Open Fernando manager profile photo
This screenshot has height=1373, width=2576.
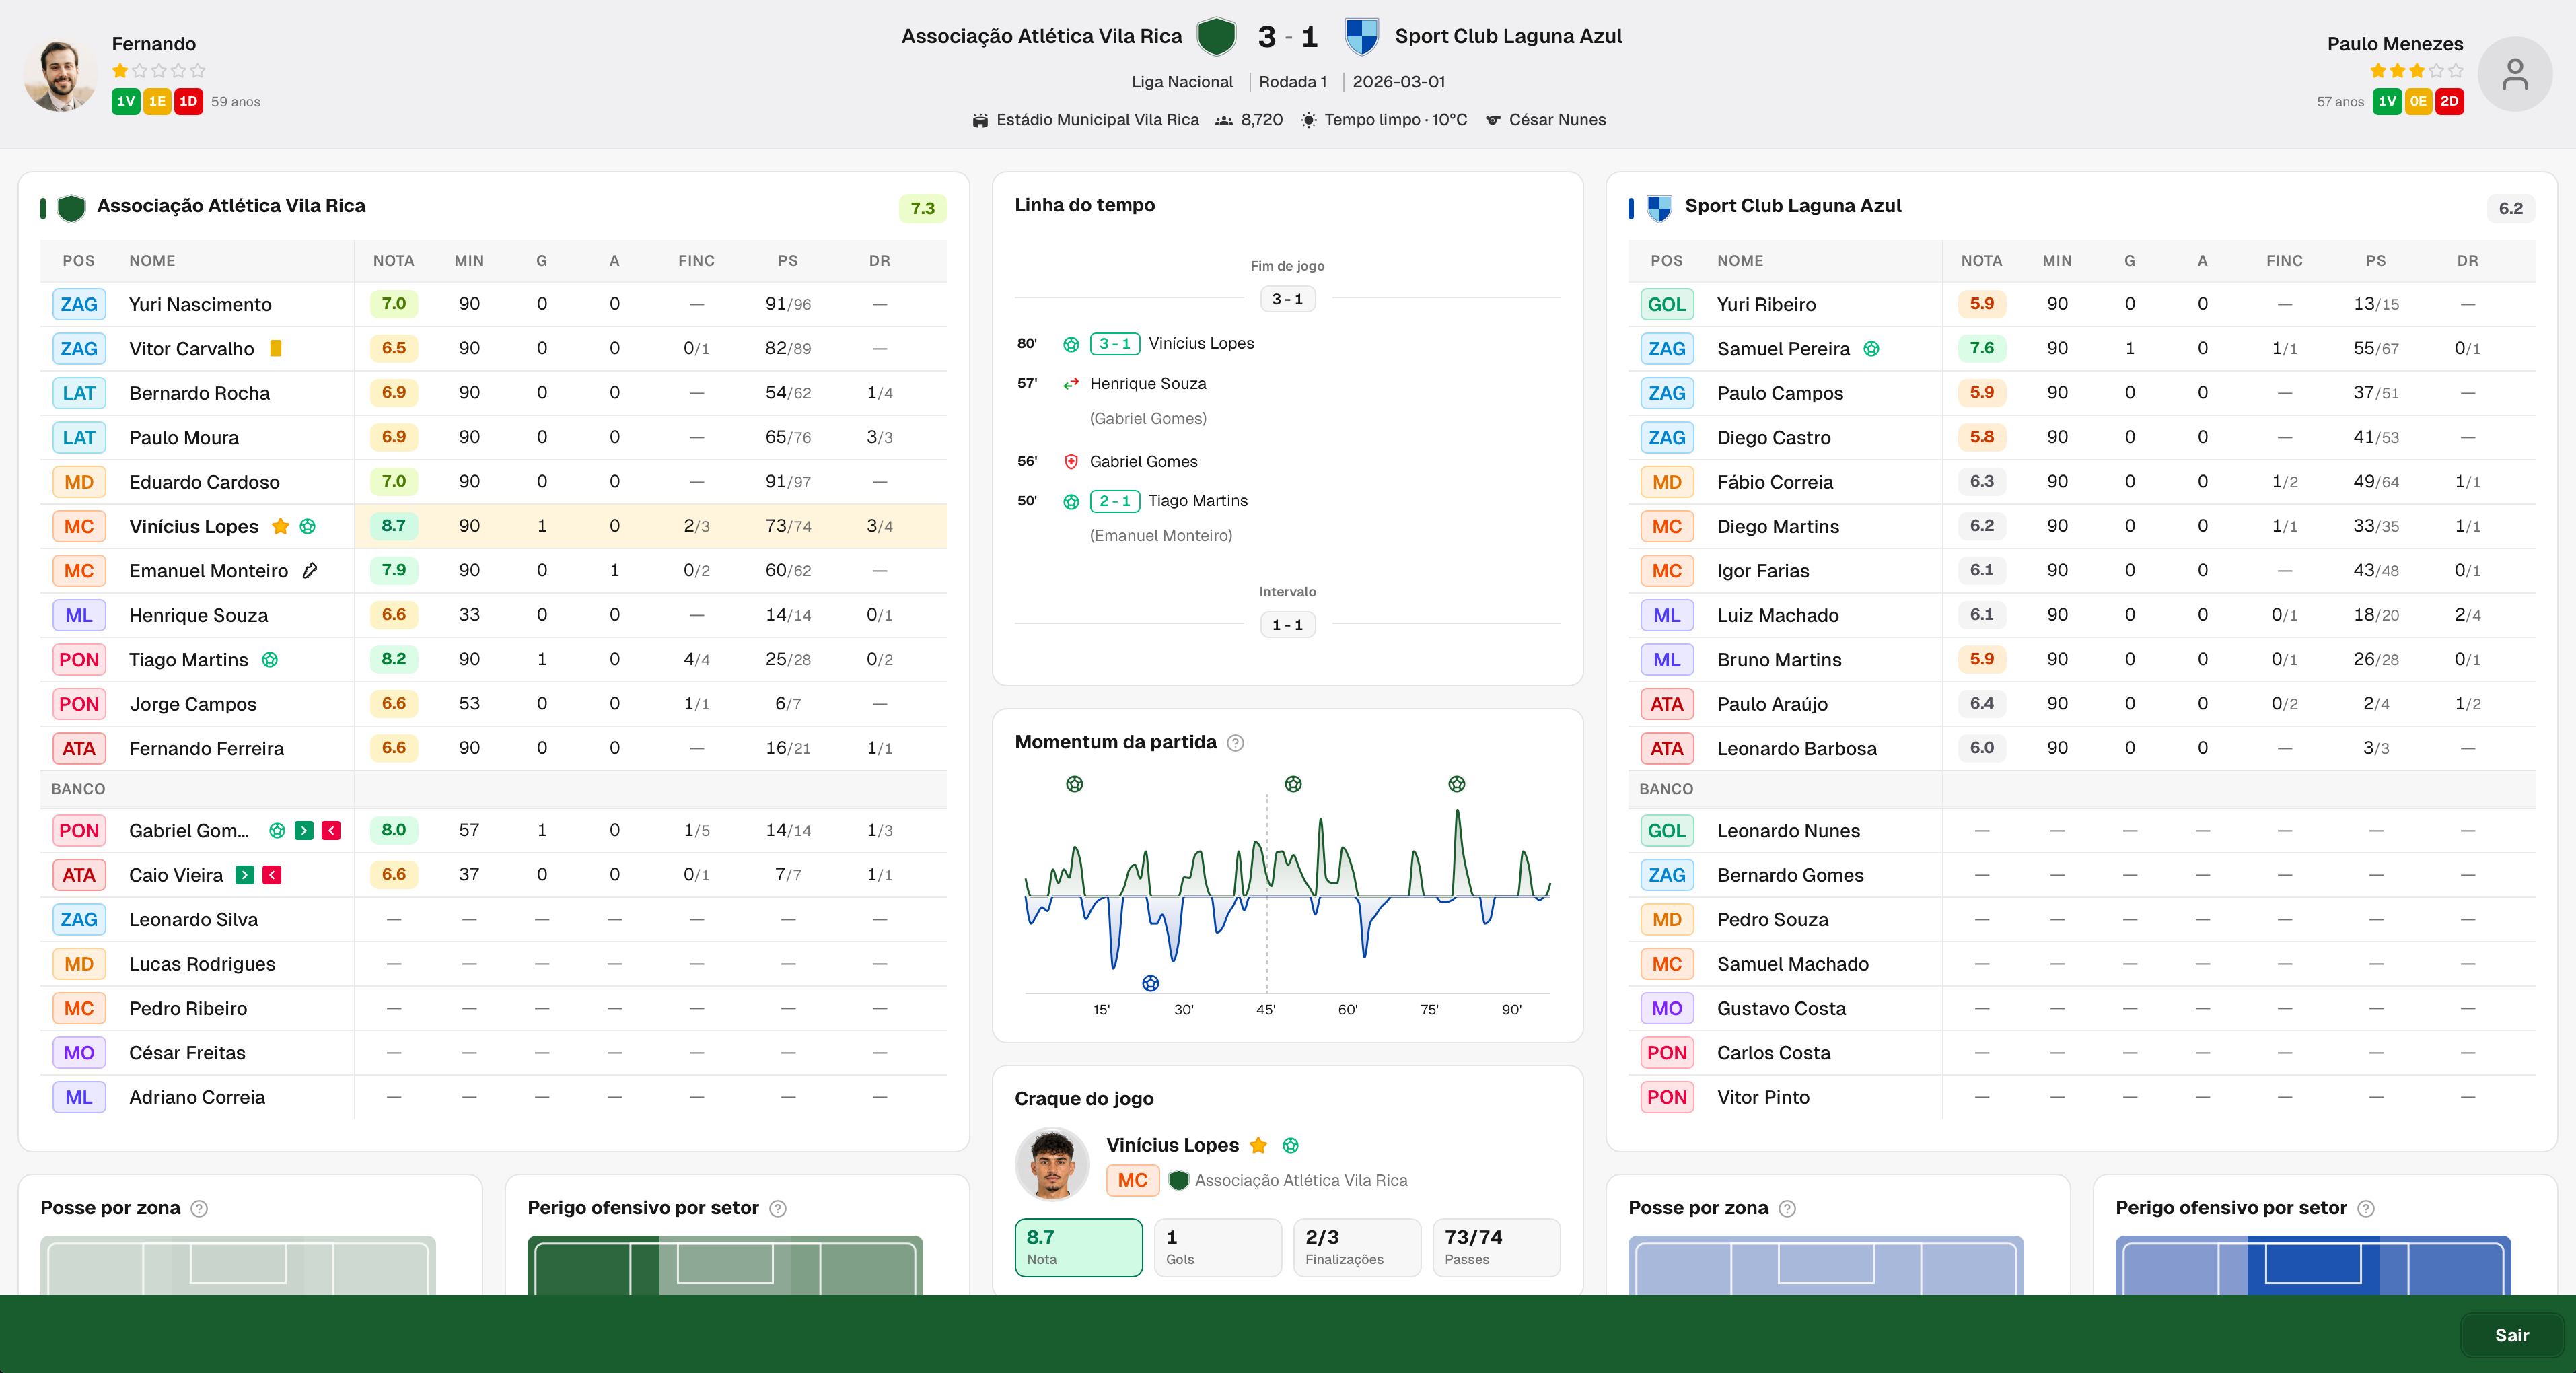tap(60, 74)
